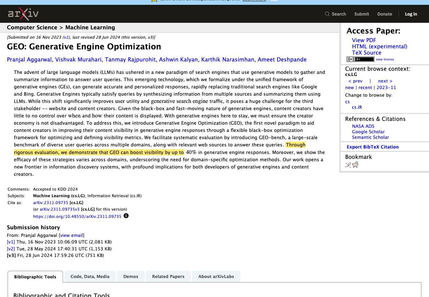Open author Tanmay Rajpurohit

click(x=130, y=60)
